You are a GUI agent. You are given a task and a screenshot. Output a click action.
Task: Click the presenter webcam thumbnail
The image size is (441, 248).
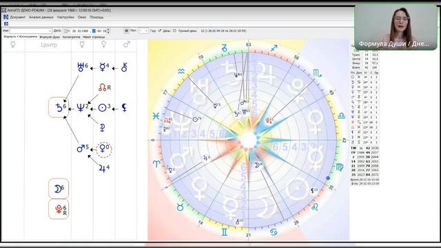click(x=396, y=27)
